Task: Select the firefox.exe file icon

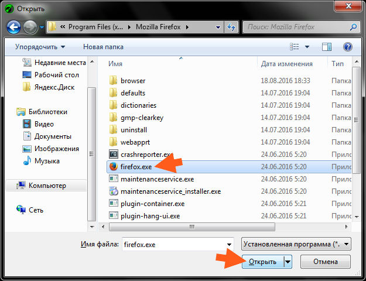Action: coord(114,167)
